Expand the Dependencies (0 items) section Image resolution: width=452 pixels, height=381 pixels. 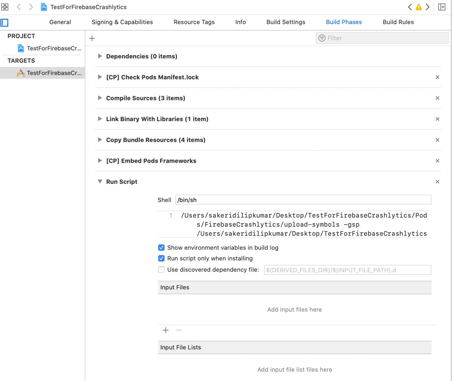click(100, 56)
